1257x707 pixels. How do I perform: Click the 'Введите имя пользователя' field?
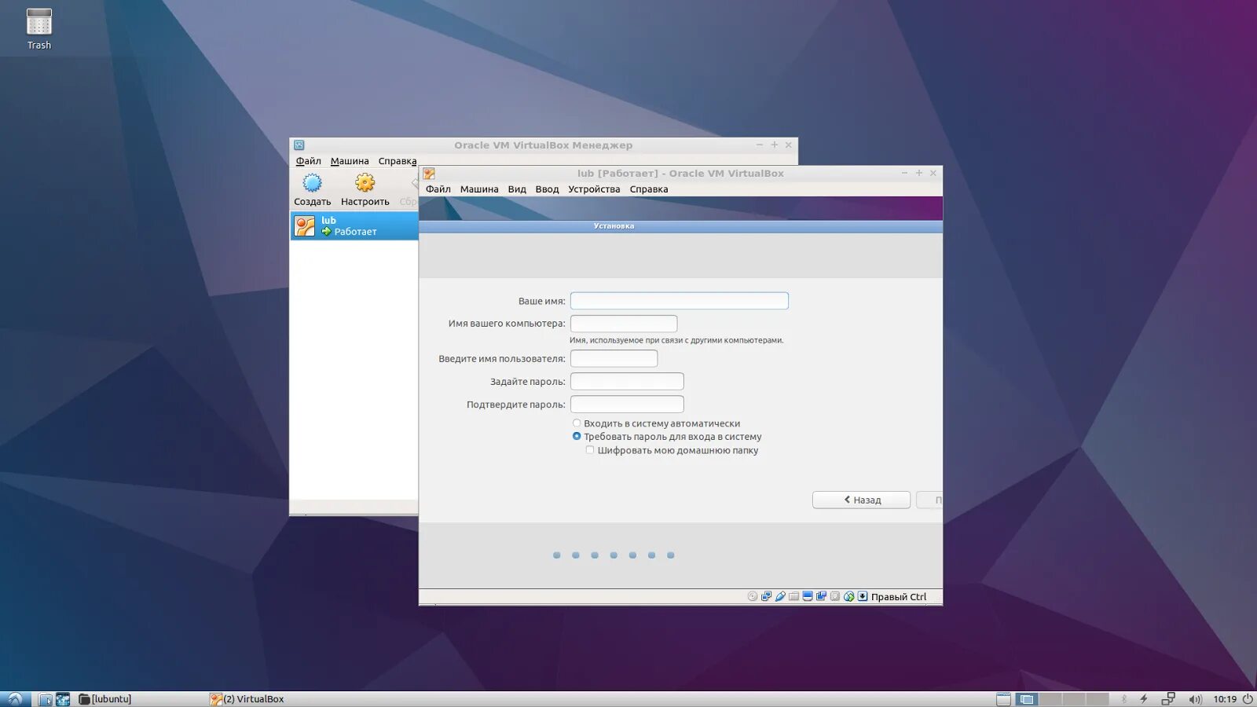point(614,359)
